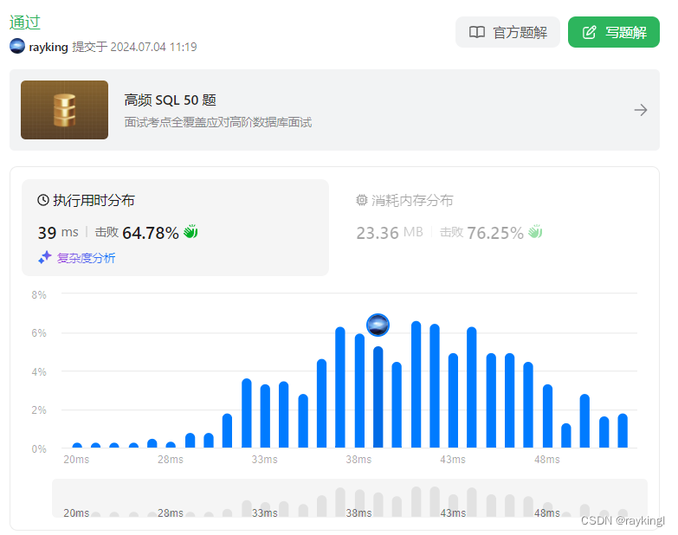Click the avatar marker above the chart bar
678x535 pixels.
point(378,325)
